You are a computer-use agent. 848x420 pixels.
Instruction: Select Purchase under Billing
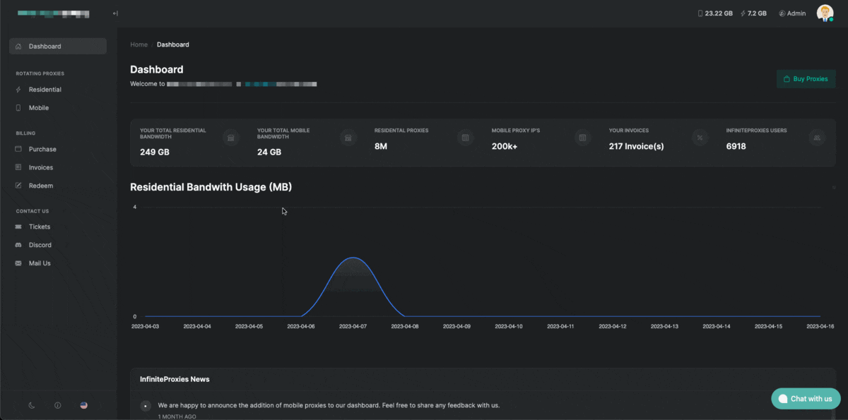[x=42, y=149]
